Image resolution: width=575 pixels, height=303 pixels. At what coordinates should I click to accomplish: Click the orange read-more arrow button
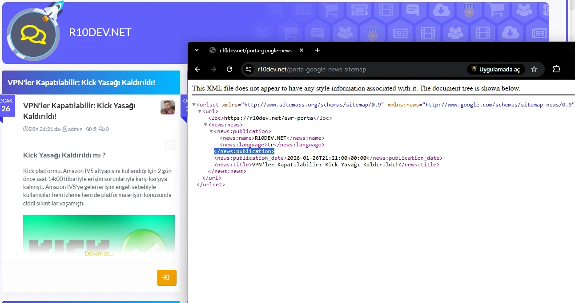click(166, 277)
